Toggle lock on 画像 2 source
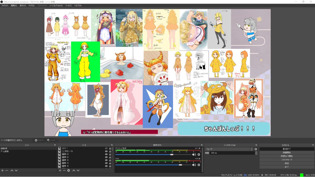Screen dimensions: 315x177 tap(110, 148)
